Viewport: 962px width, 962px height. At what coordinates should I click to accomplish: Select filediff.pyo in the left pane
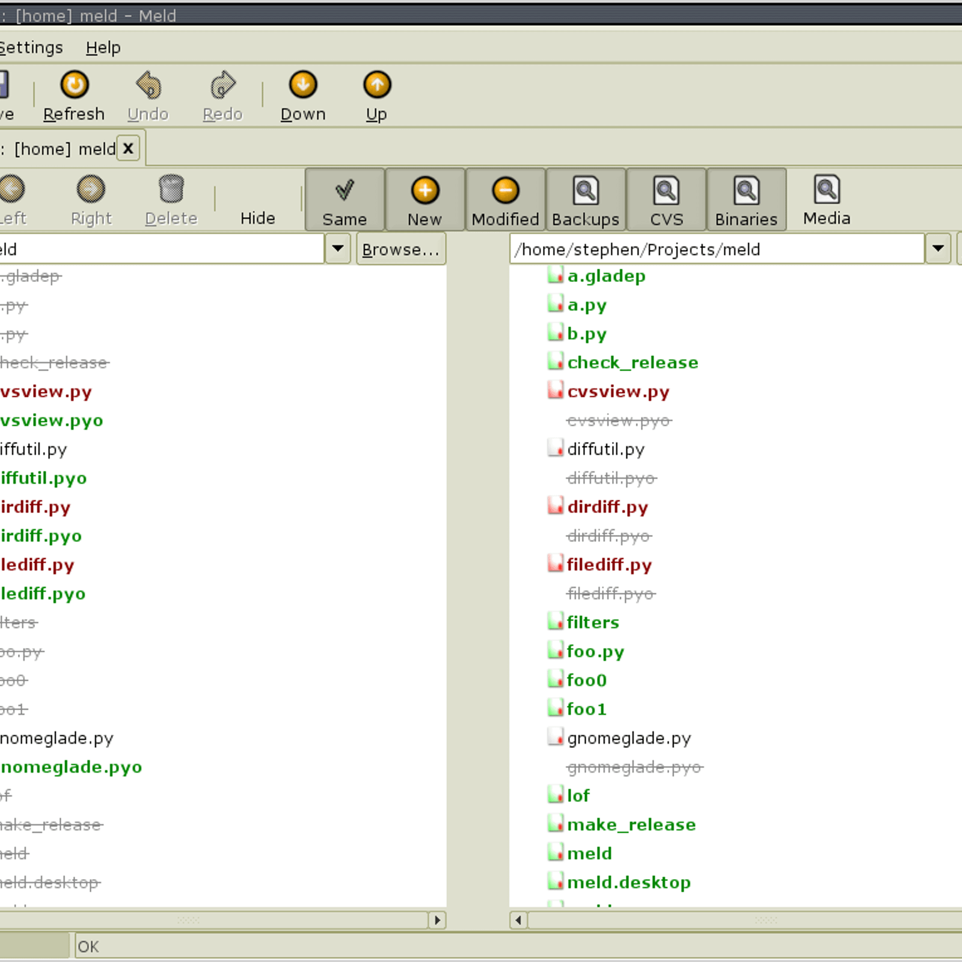pyautogui.click(x=43, y=593)
